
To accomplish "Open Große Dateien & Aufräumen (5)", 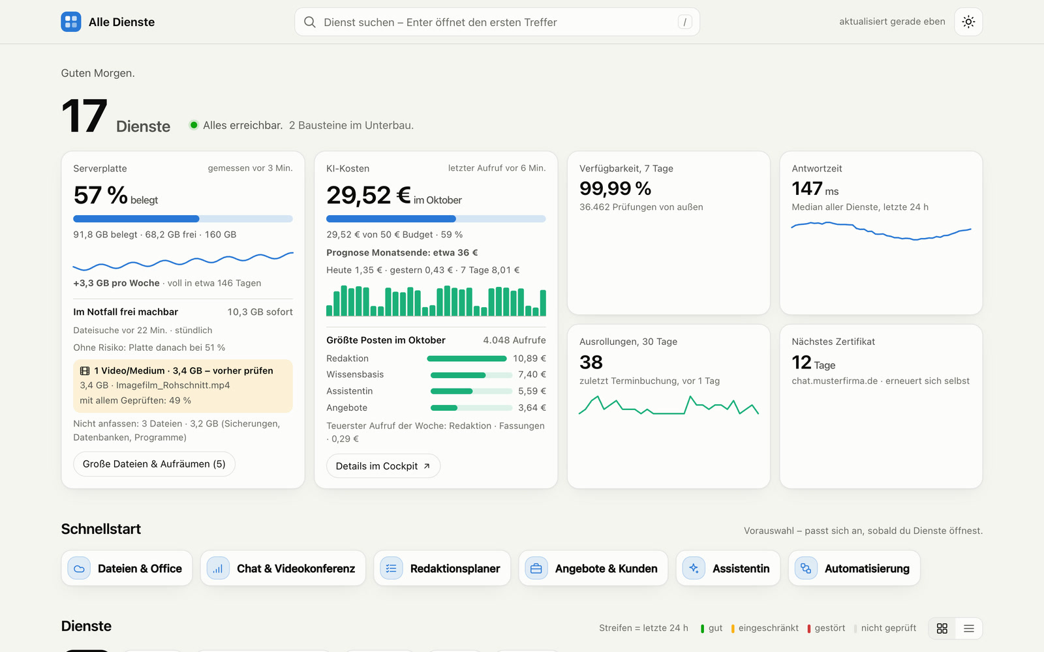I will pos(154,464).
